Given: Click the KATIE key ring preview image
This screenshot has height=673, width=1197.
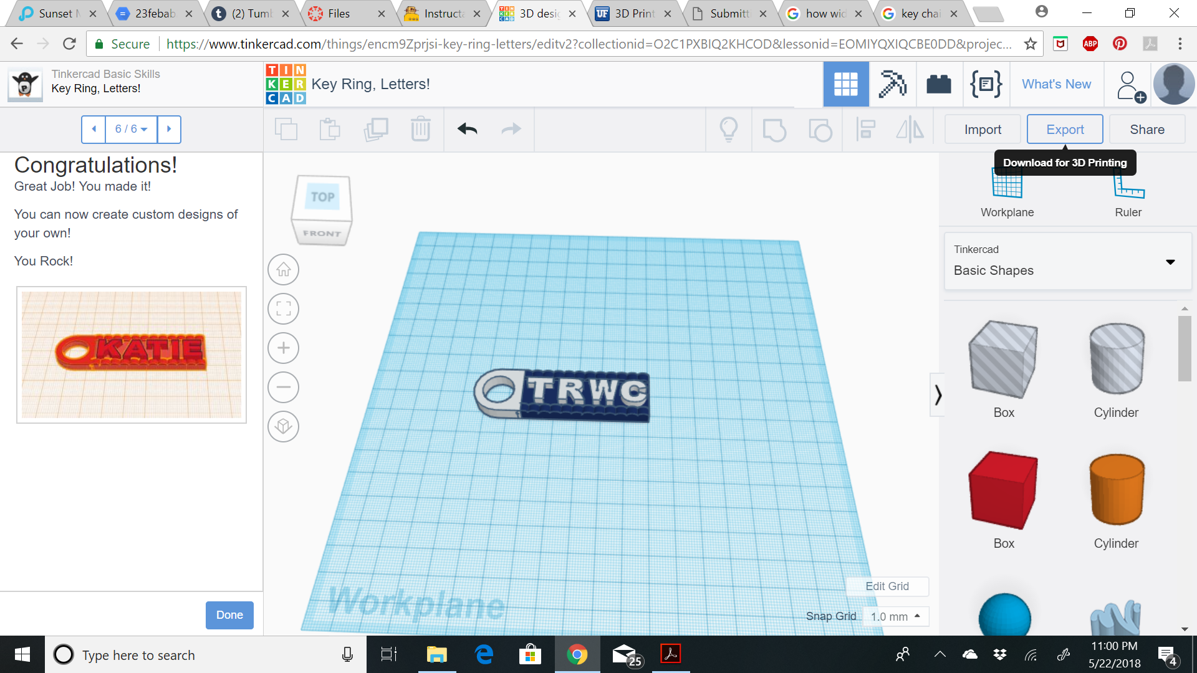Looking at the screenshot, I should [x=132, y=355].
